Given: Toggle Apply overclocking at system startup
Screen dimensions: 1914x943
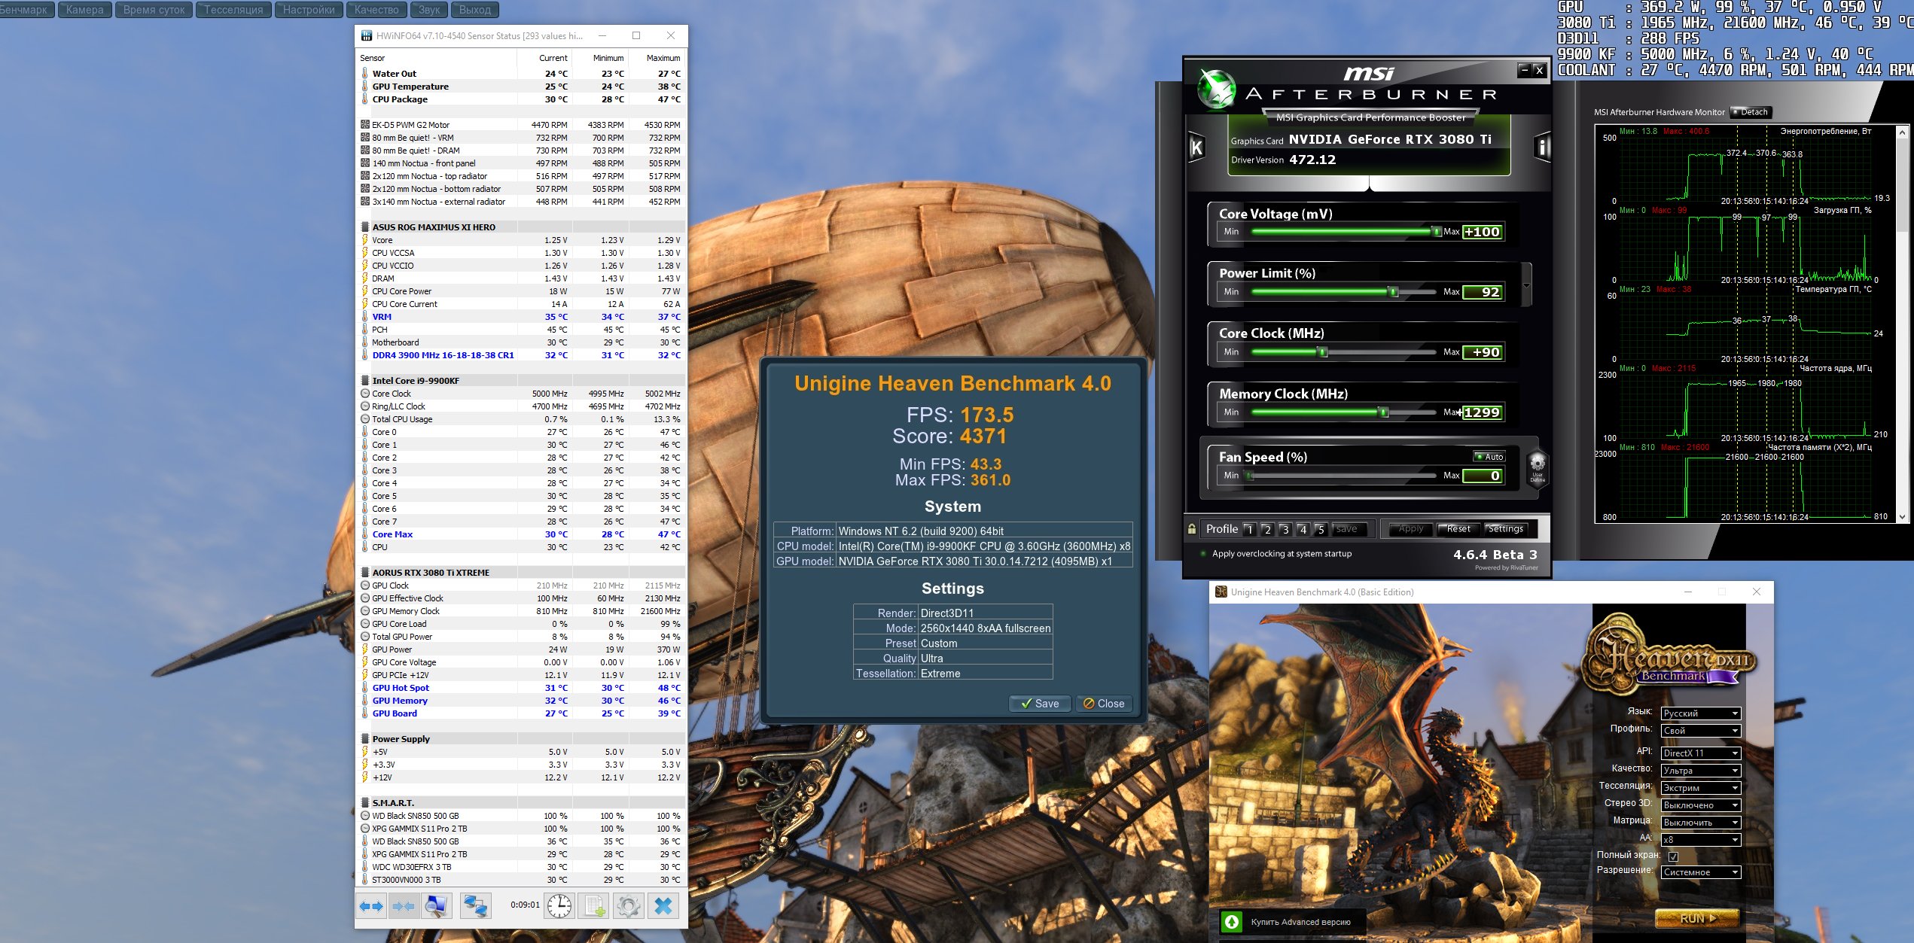Looking at the screenshot, I should point(1205,554).
